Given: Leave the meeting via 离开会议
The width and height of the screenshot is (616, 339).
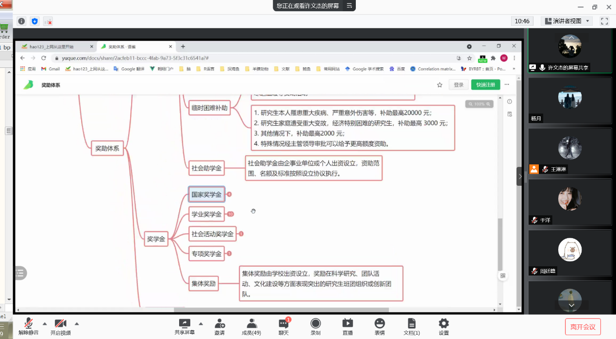Looking at the screenshot, I should coord(583,327).
